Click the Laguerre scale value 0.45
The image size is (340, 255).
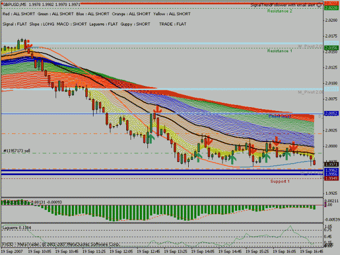tap(329, 237)
